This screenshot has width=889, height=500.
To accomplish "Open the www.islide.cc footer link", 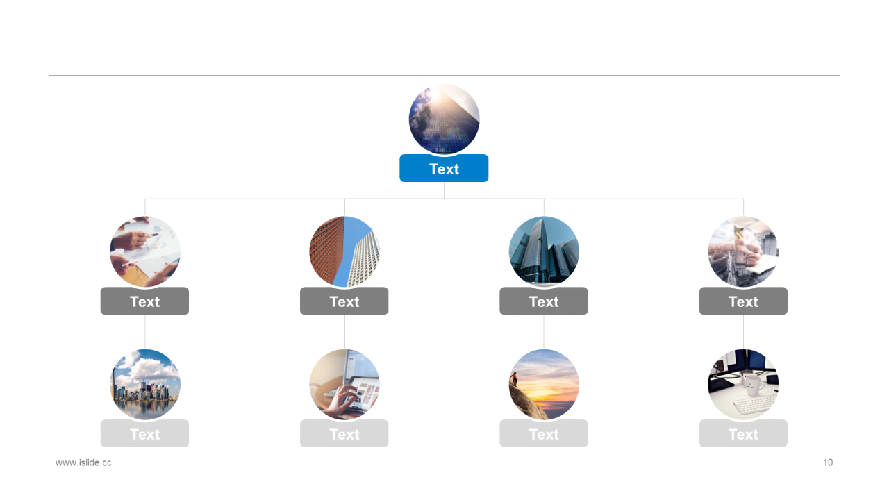I will point(83,462).
